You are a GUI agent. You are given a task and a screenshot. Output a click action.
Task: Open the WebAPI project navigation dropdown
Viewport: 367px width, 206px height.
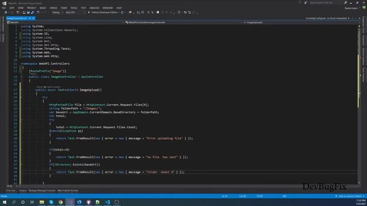[65, 22]
